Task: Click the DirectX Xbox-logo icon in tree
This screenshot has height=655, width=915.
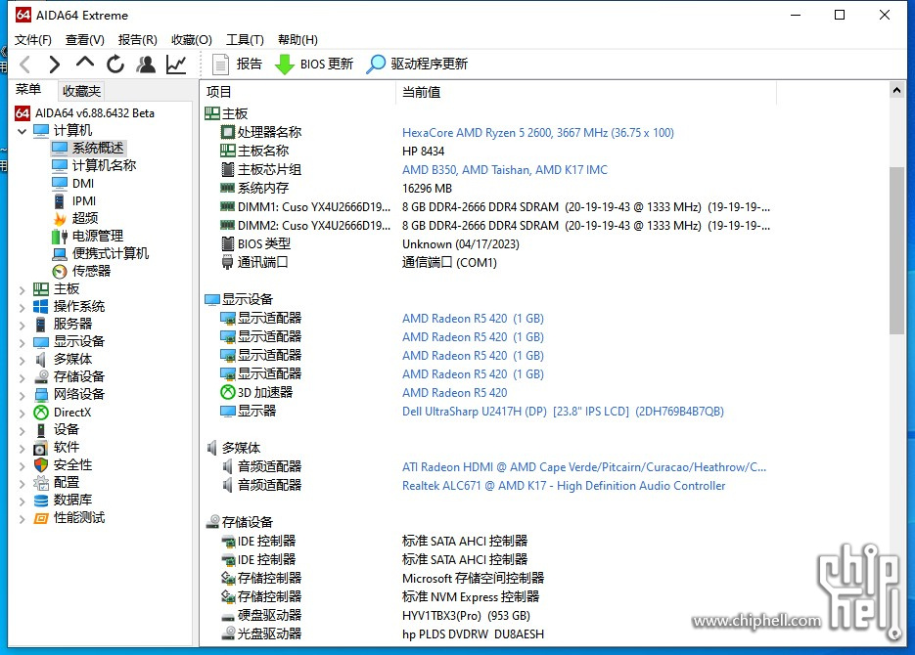Action: click(x=41, y=413)
